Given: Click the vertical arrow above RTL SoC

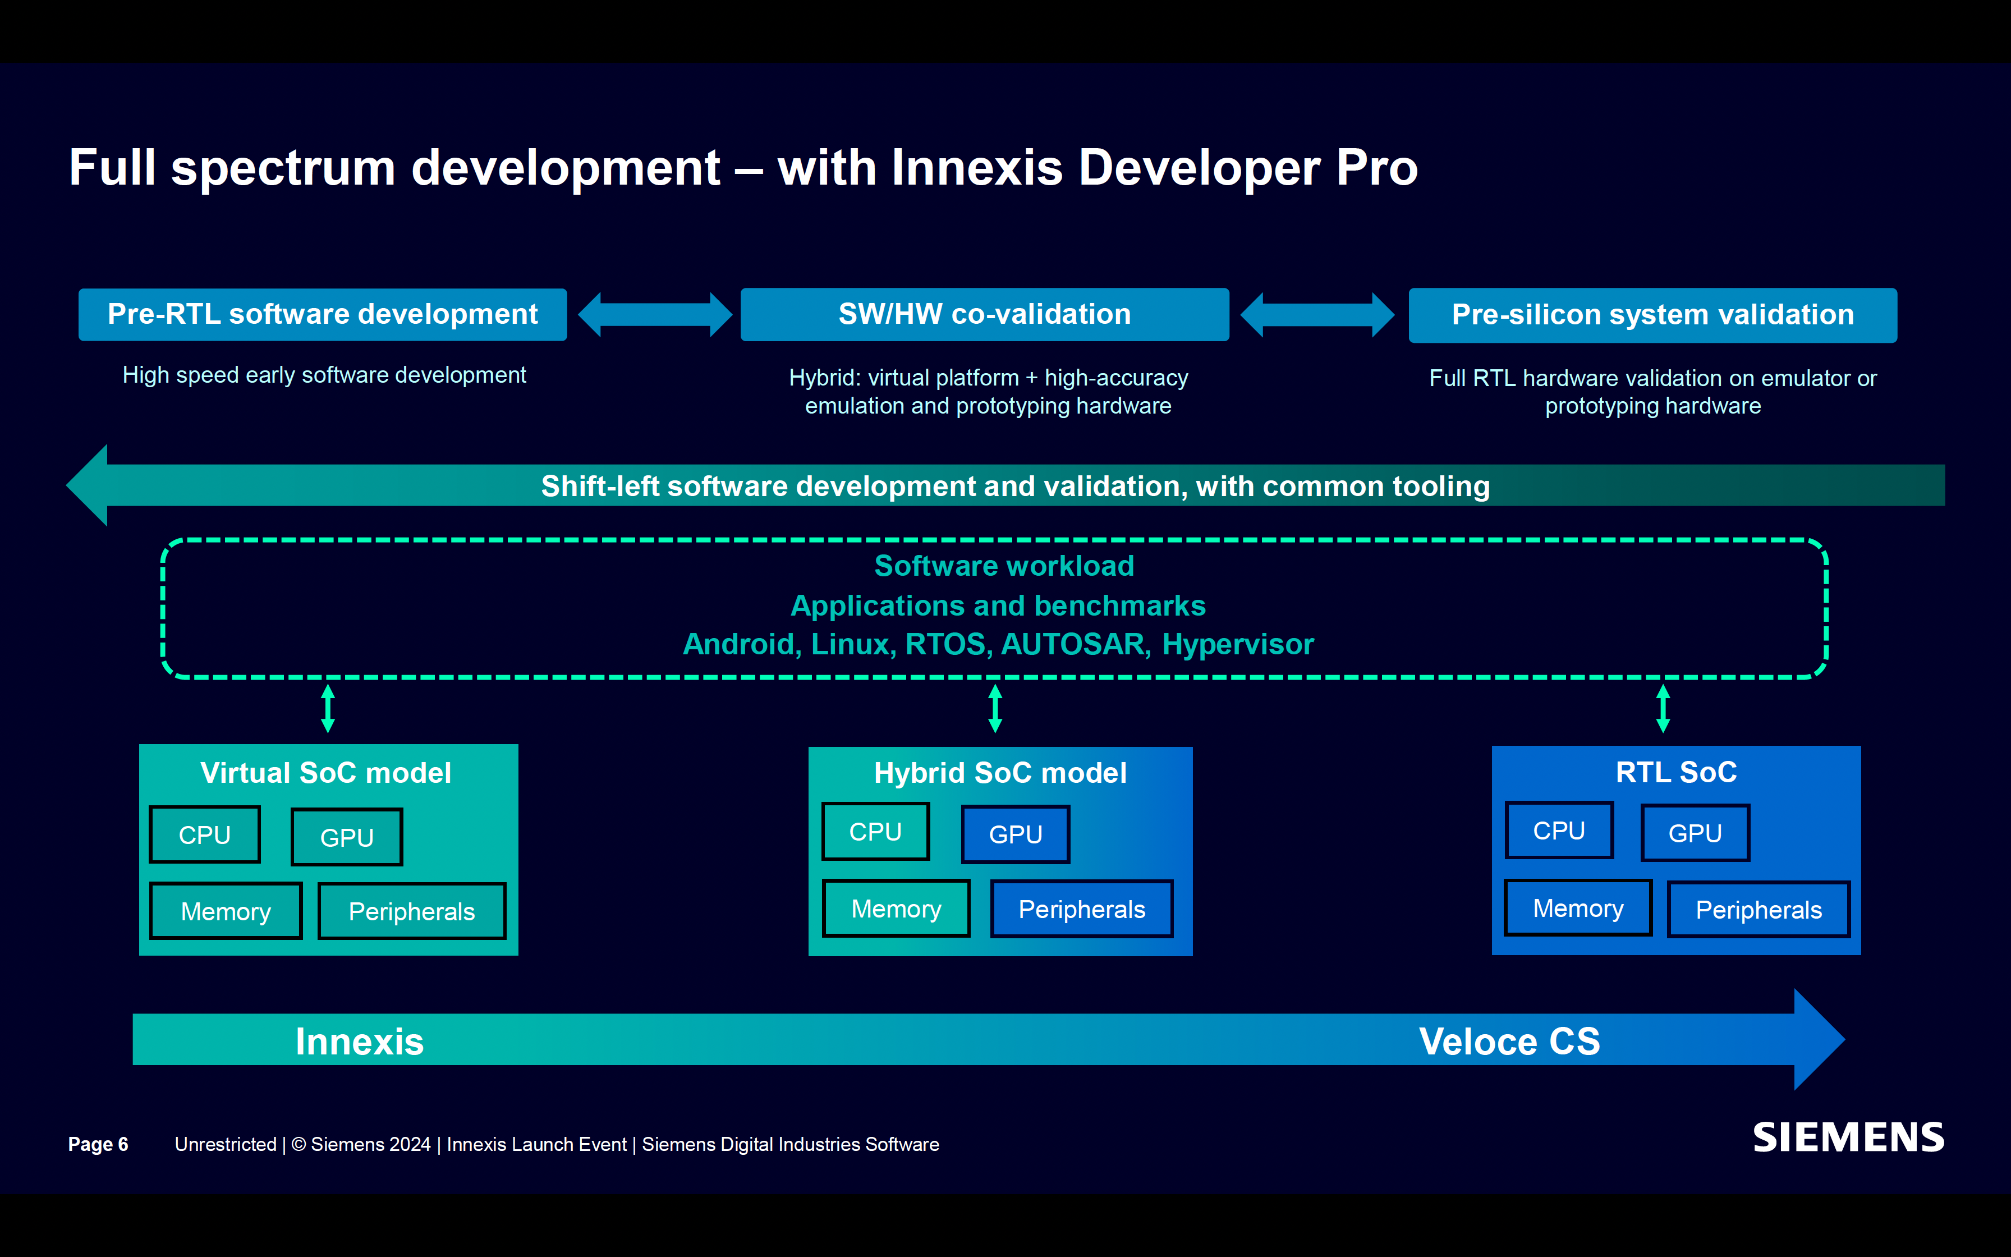Looking at the screenshot, I should [1663, 708].
